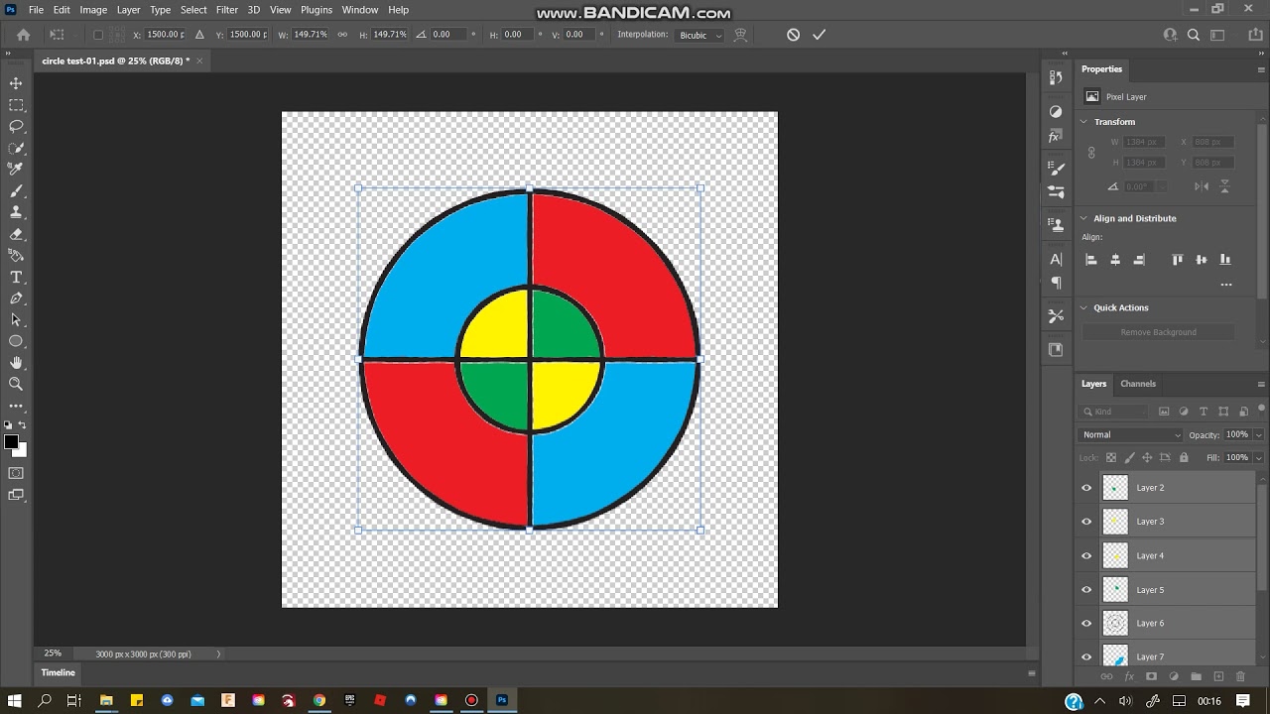
Task: Select the Pen tool
Action: [x=16, y=298]
